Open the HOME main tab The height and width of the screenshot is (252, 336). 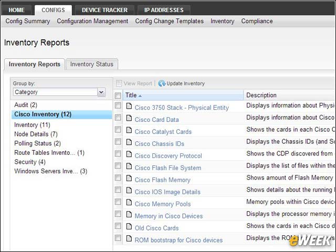[x=16, y=10]
